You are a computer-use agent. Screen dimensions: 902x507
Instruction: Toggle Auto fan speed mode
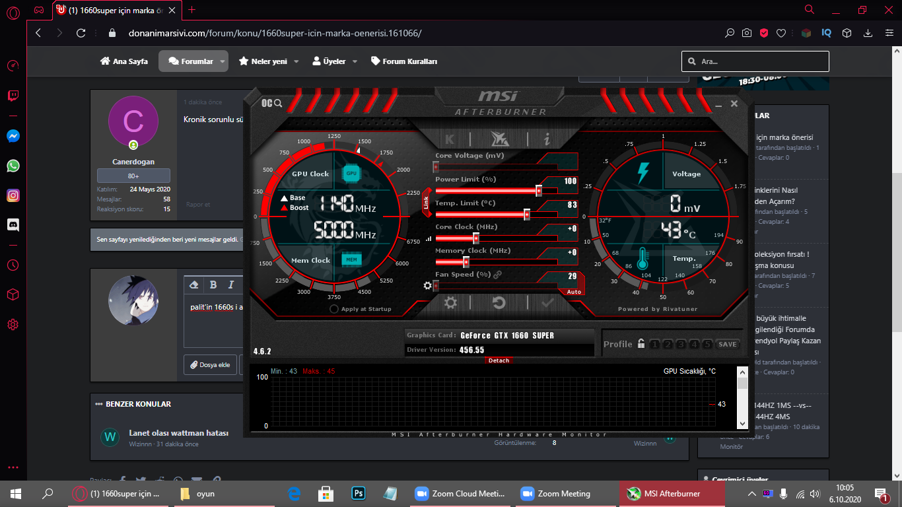574,292
